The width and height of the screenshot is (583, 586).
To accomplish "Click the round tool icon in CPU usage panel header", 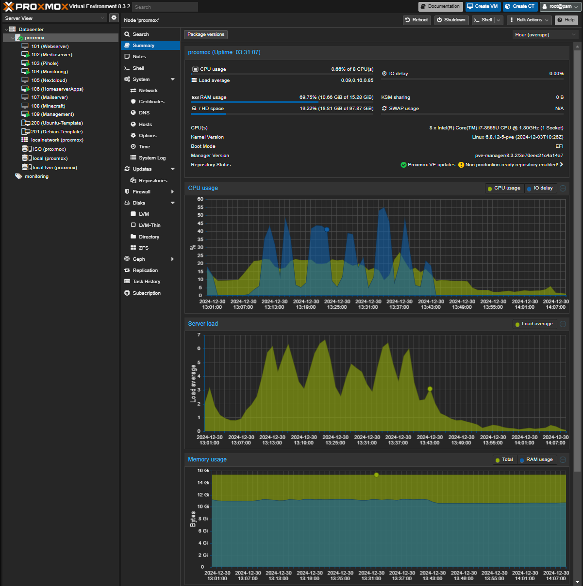I will (563, 188).
